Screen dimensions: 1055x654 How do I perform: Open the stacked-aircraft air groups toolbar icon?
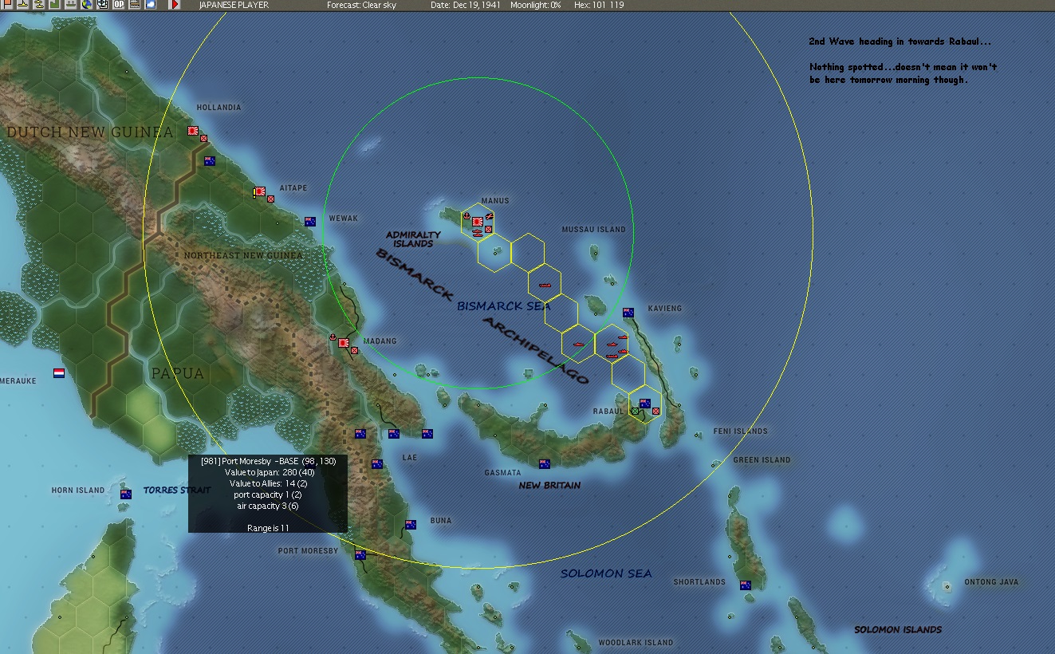[37, 5]
